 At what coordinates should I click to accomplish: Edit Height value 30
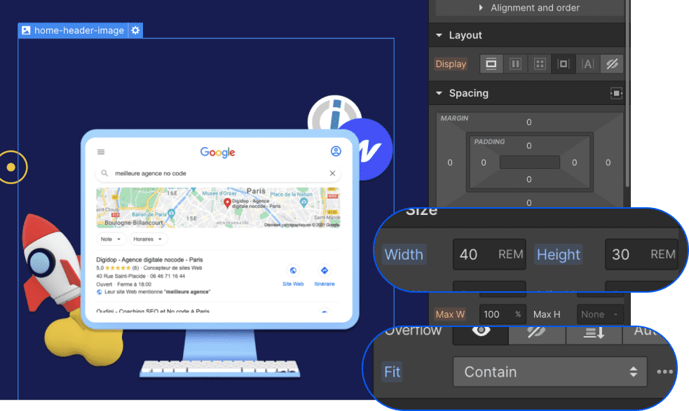pos(621,254)
